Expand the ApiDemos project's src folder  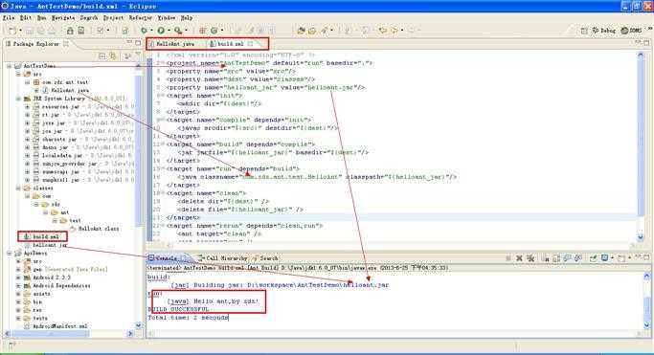tap(18, 261)
